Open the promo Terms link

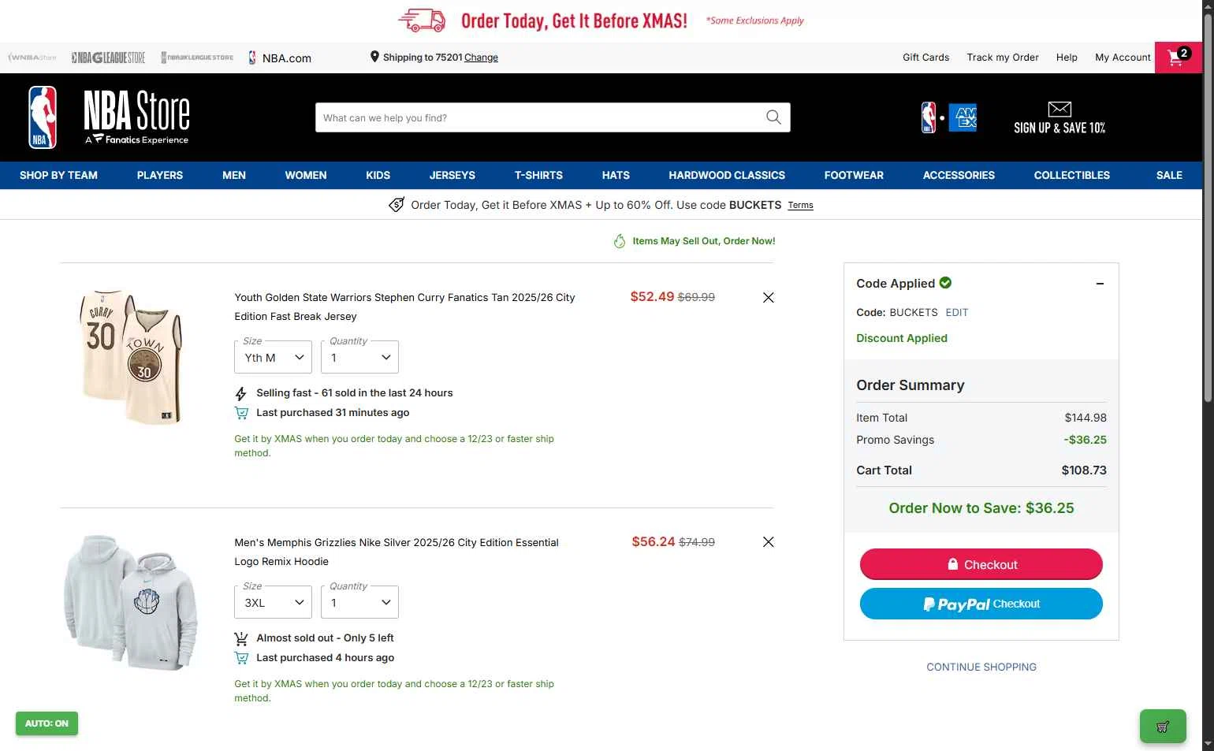point(800,205)
